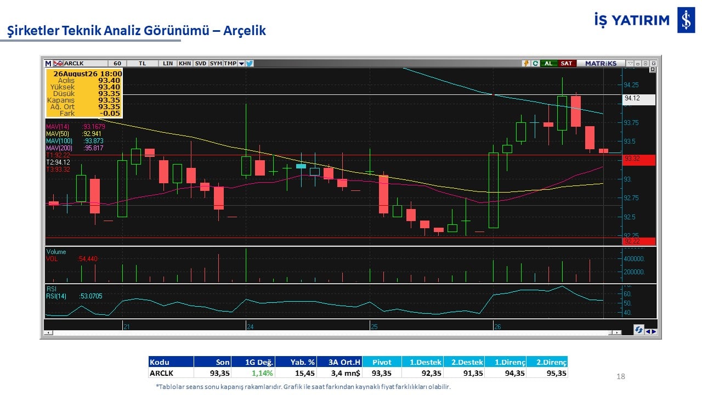
Task: Open the indicator wave icon beside ARCLK
Action: click(x=58, y=63)
